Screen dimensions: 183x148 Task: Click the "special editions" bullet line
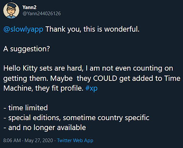click(76, 118)
